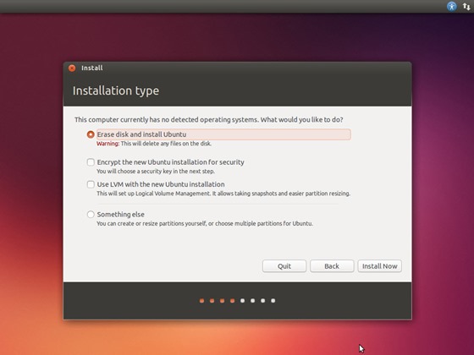Select the Erase disk and install Ubuntu radio button
474x355 pixels.
pyautogui.click(x=91, y=134)
